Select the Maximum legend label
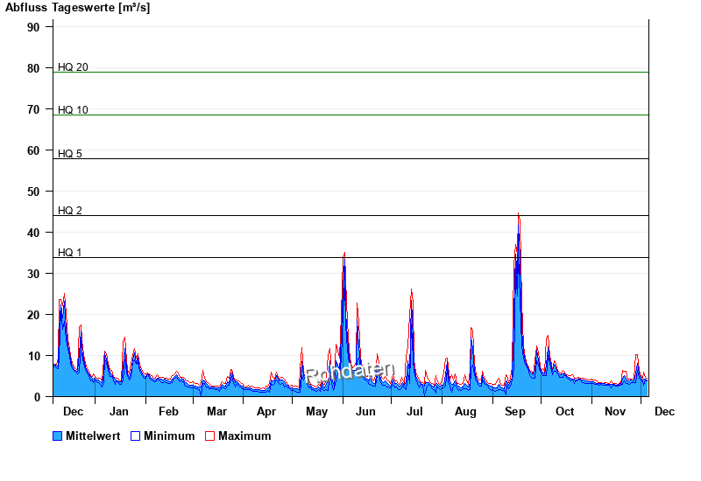The height and width of the screenshot is (481, 701). coord(244,436)
